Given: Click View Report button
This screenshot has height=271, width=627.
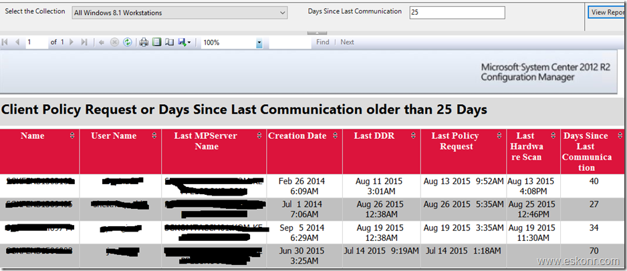Looking at the screenshot, I should coord(608,12).
